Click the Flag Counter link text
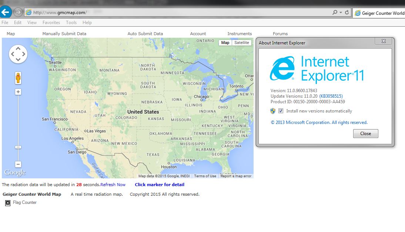This screenshot has width=405, height=232. 25,202
